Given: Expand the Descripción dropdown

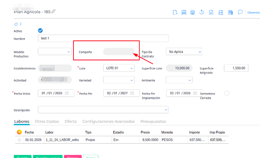Looking at the screenshot, I should pyautogui.click(x=103, y=110).
